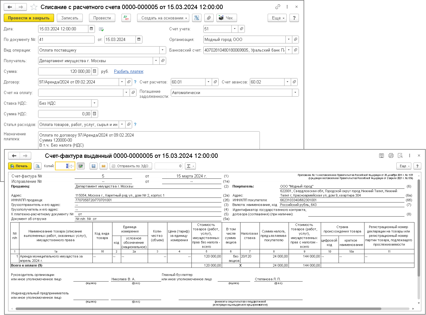Open the Договор reference form
The image size is (426, 315).
point(129,82)
